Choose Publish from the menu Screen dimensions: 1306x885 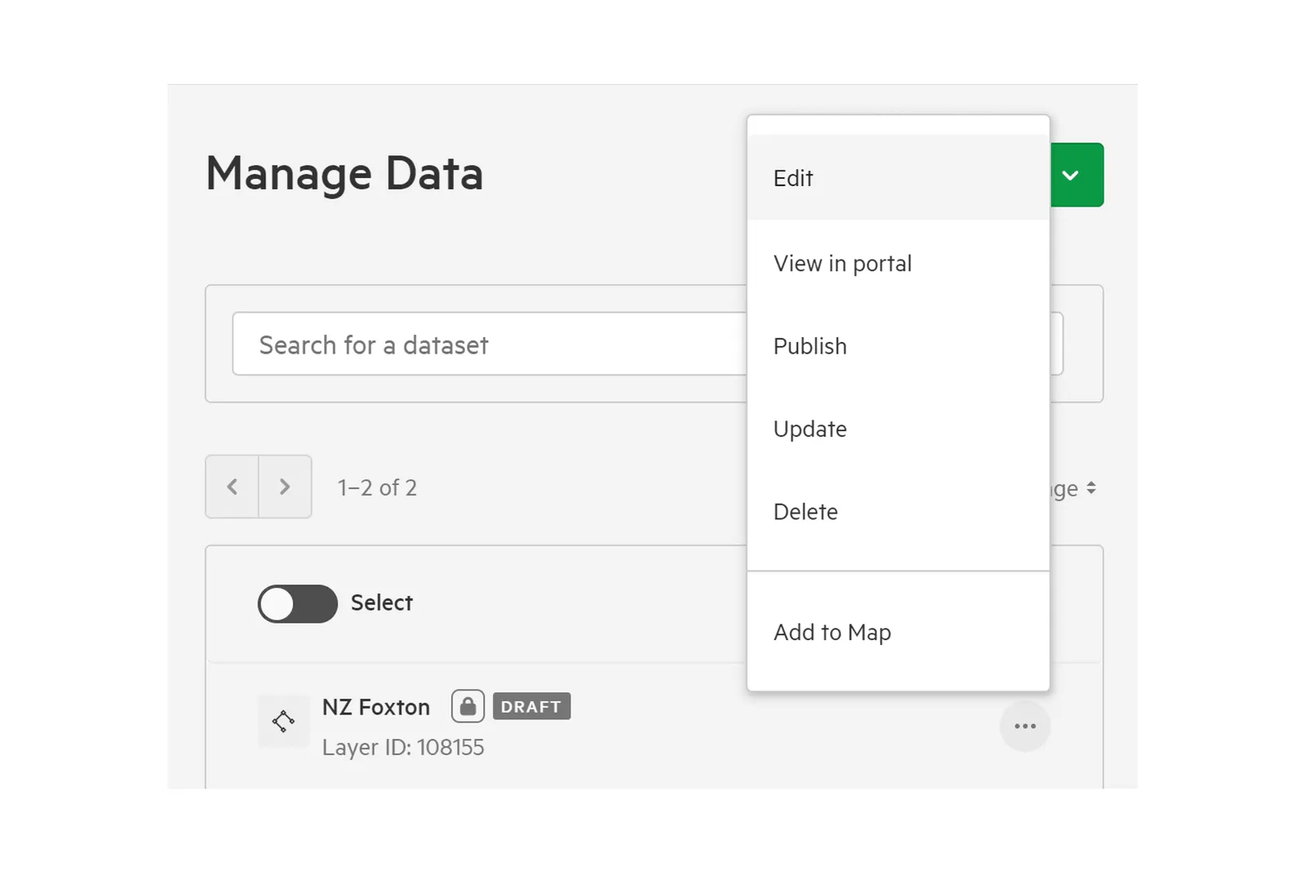coord(898,346)
